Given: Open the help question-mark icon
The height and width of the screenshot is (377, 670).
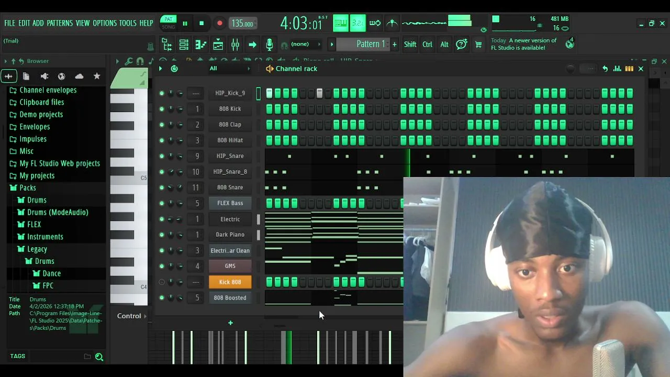Looking at the screenshot, I should pos(461,45).
